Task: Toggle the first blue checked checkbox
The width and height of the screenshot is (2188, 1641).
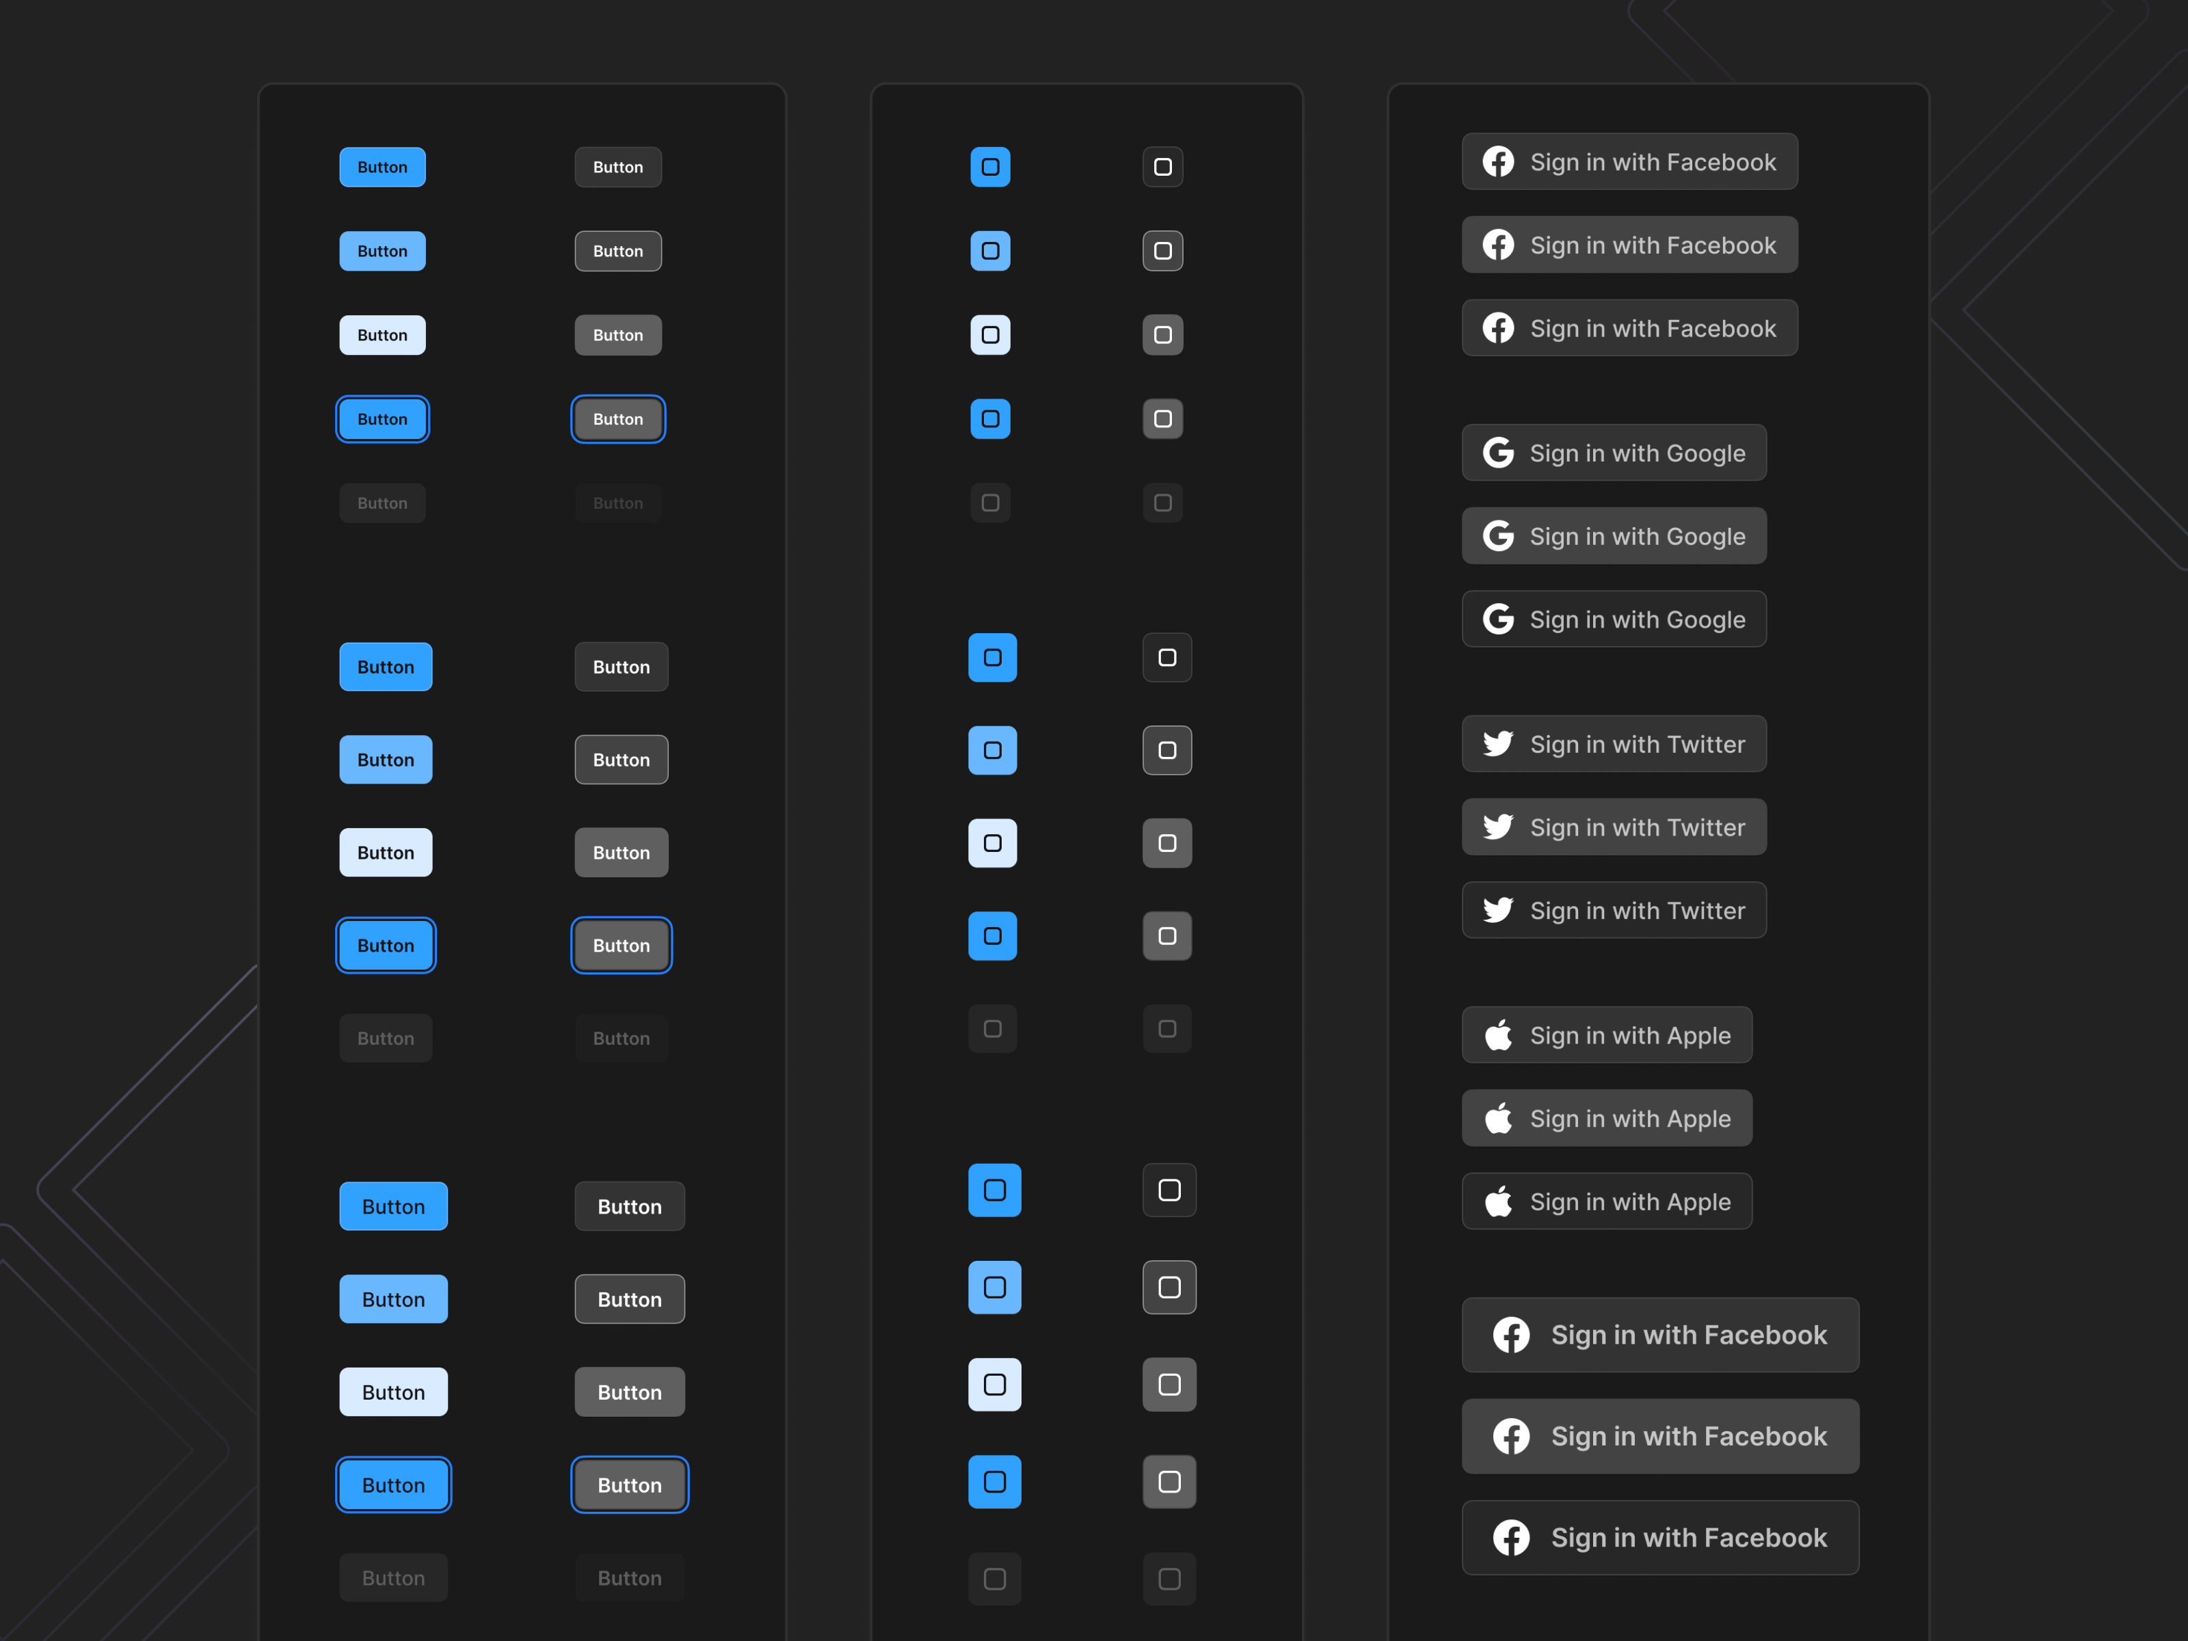Action: [x=991, y=167]
